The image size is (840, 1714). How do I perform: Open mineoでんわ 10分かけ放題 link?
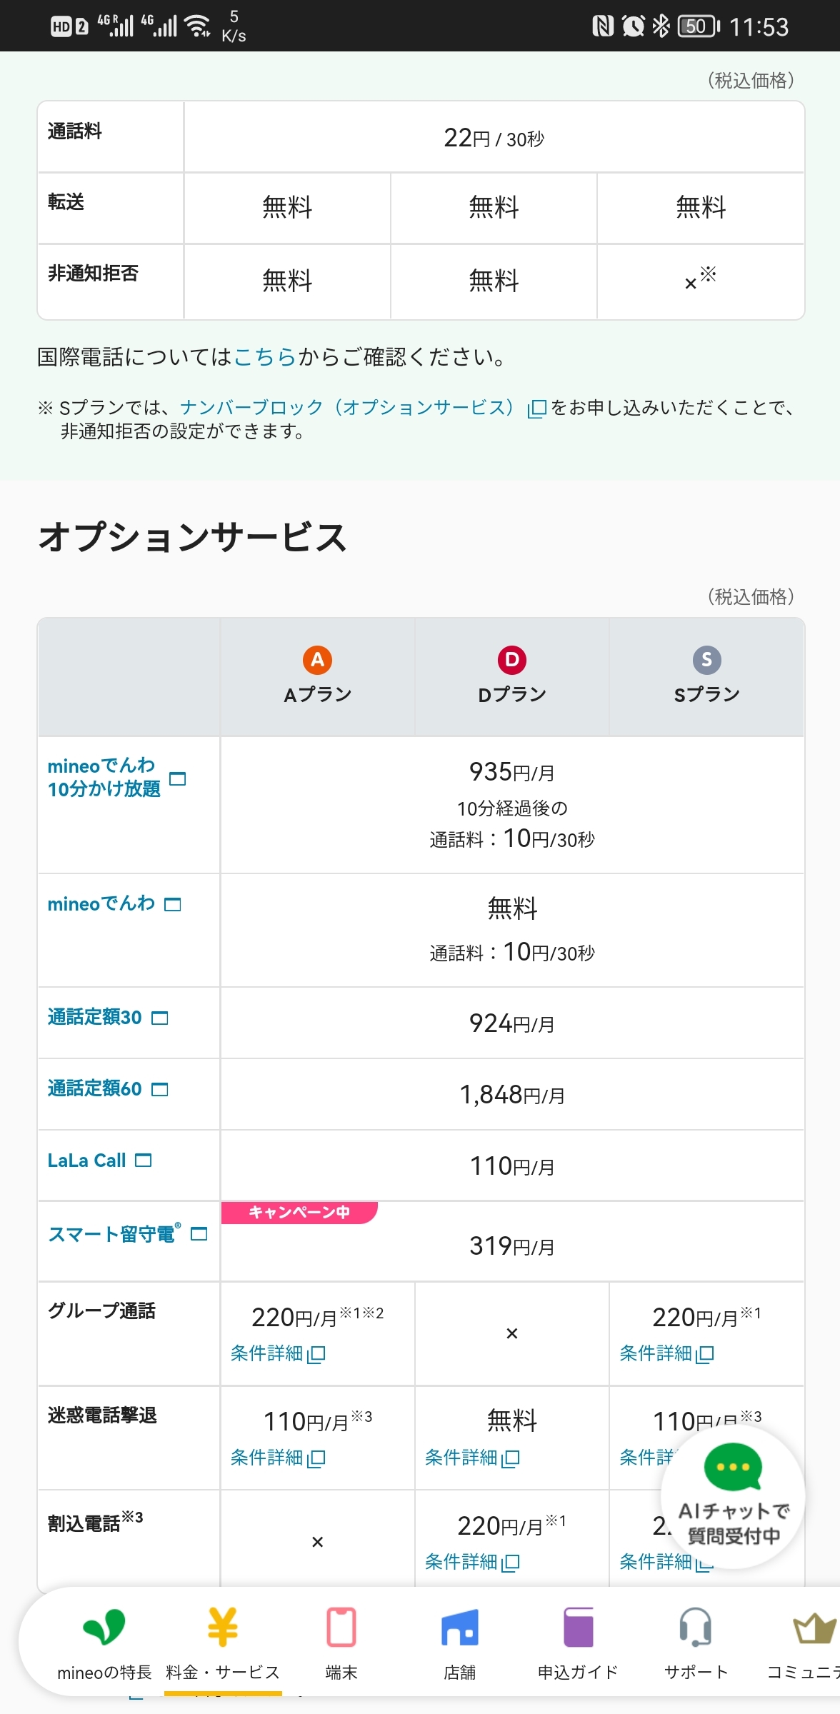pyautogui.click(x=104, y=777)
